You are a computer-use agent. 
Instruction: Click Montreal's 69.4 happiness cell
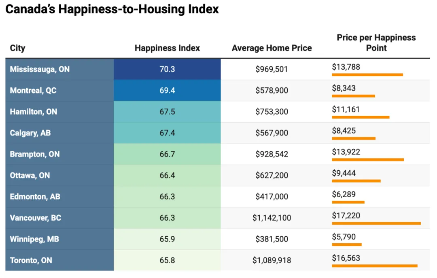click(x=167, y=90)
